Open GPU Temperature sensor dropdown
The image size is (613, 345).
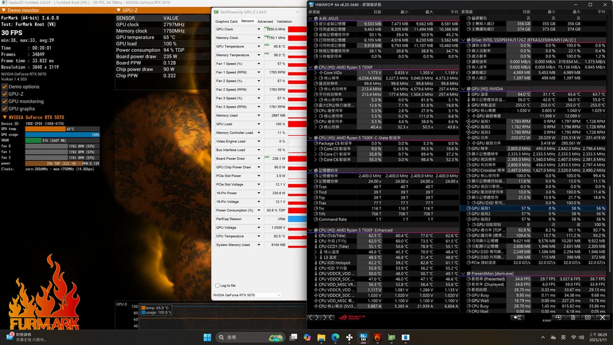(259, 46)
